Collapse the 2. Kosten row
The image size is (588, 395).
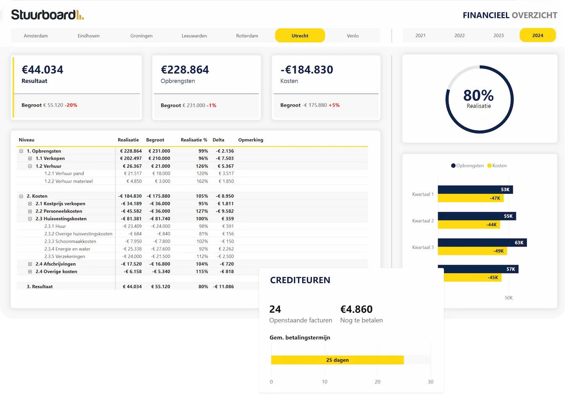click(x=21, y=196)
